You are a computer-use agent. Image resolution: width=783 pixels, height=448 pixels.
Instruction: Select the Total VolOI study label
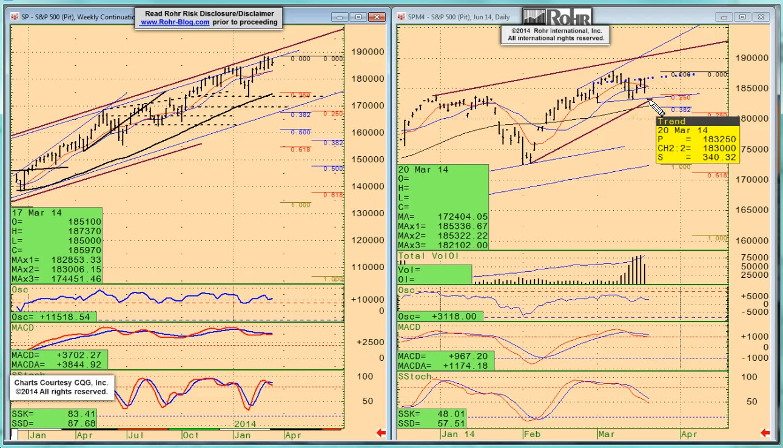(x=426, y=256)
